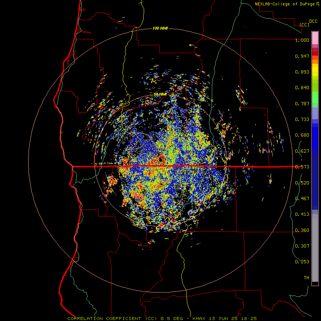
Task: Select the 0.840 legend value
Action: 302,88
